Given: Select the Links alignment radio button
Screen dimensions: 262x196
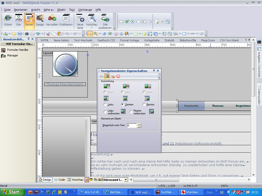Looking at the screenshot, I should pos(105,105).
